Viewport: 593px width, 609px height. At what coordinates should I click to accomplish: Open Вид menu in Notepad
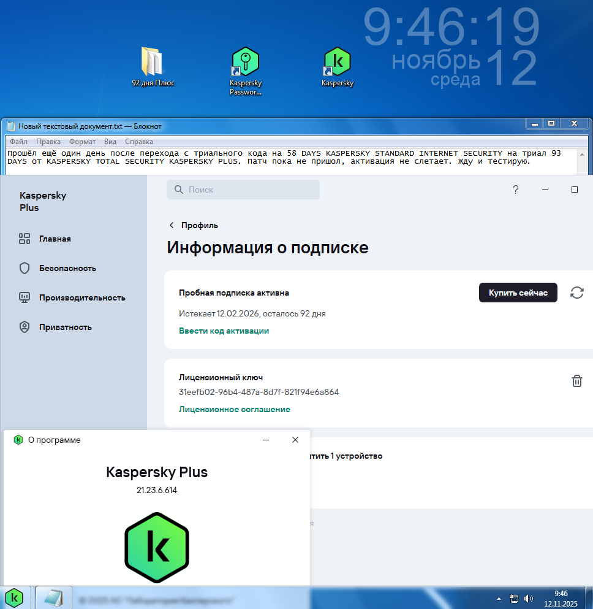110,142
